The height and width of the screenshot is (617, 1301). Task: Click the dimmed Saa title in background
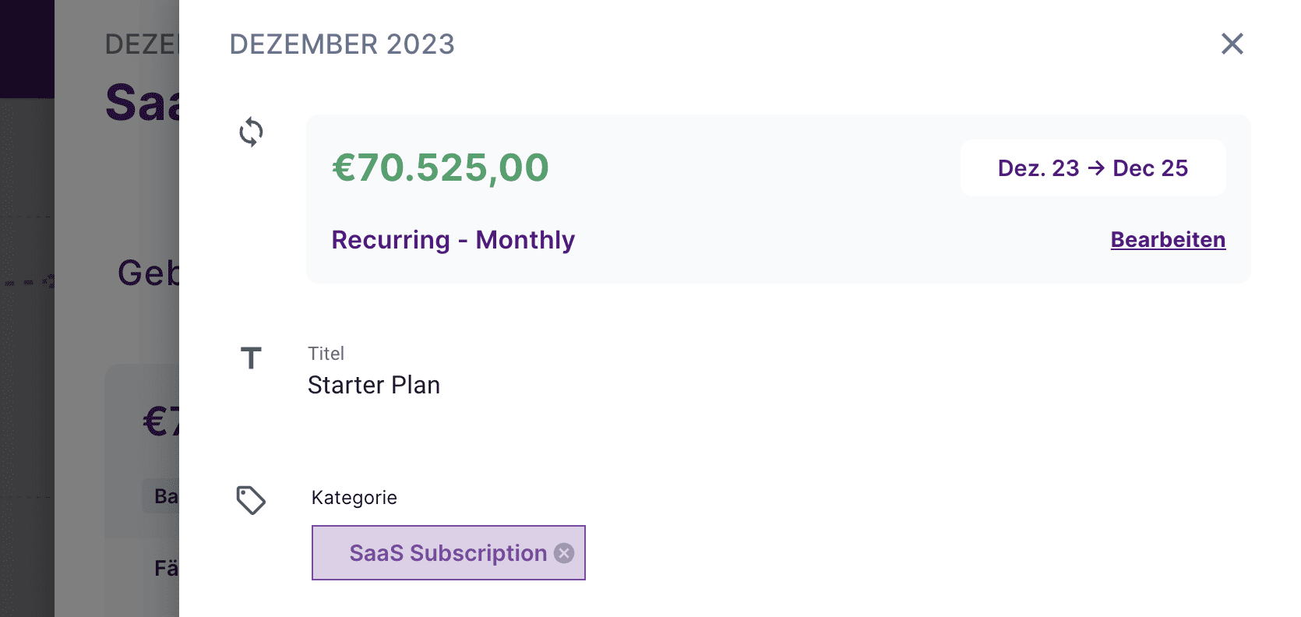tap(142, 103)
